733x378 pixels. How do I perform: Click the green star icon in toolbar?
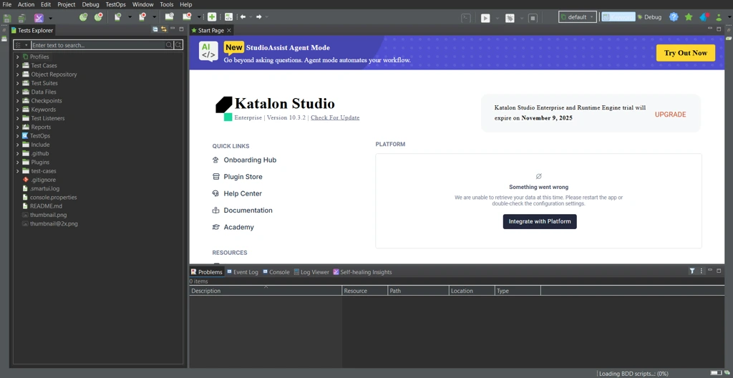[x=689, y=17]
